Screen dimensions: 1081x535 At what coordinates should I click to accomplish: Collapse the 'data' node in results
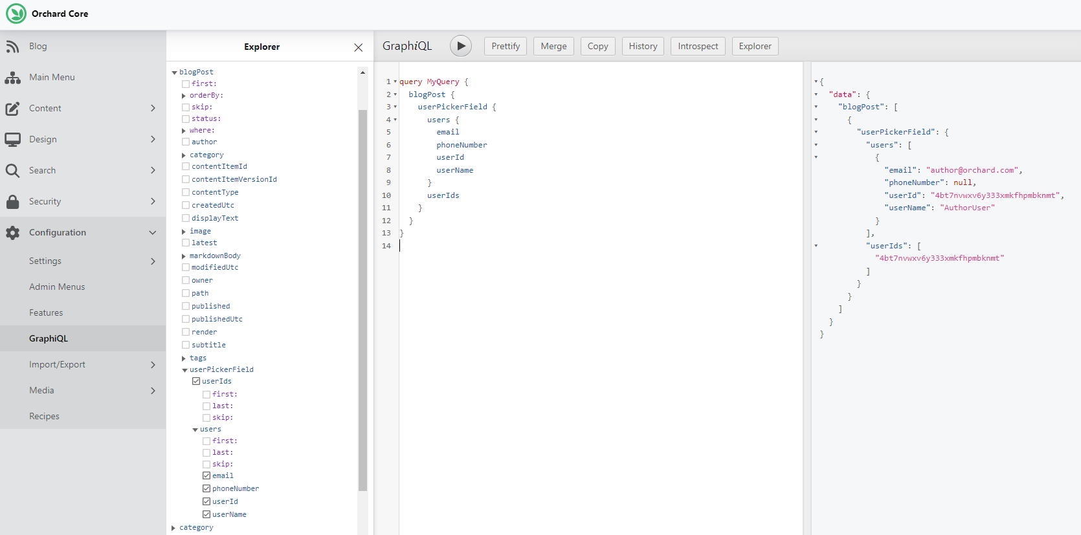click(816, 94)
